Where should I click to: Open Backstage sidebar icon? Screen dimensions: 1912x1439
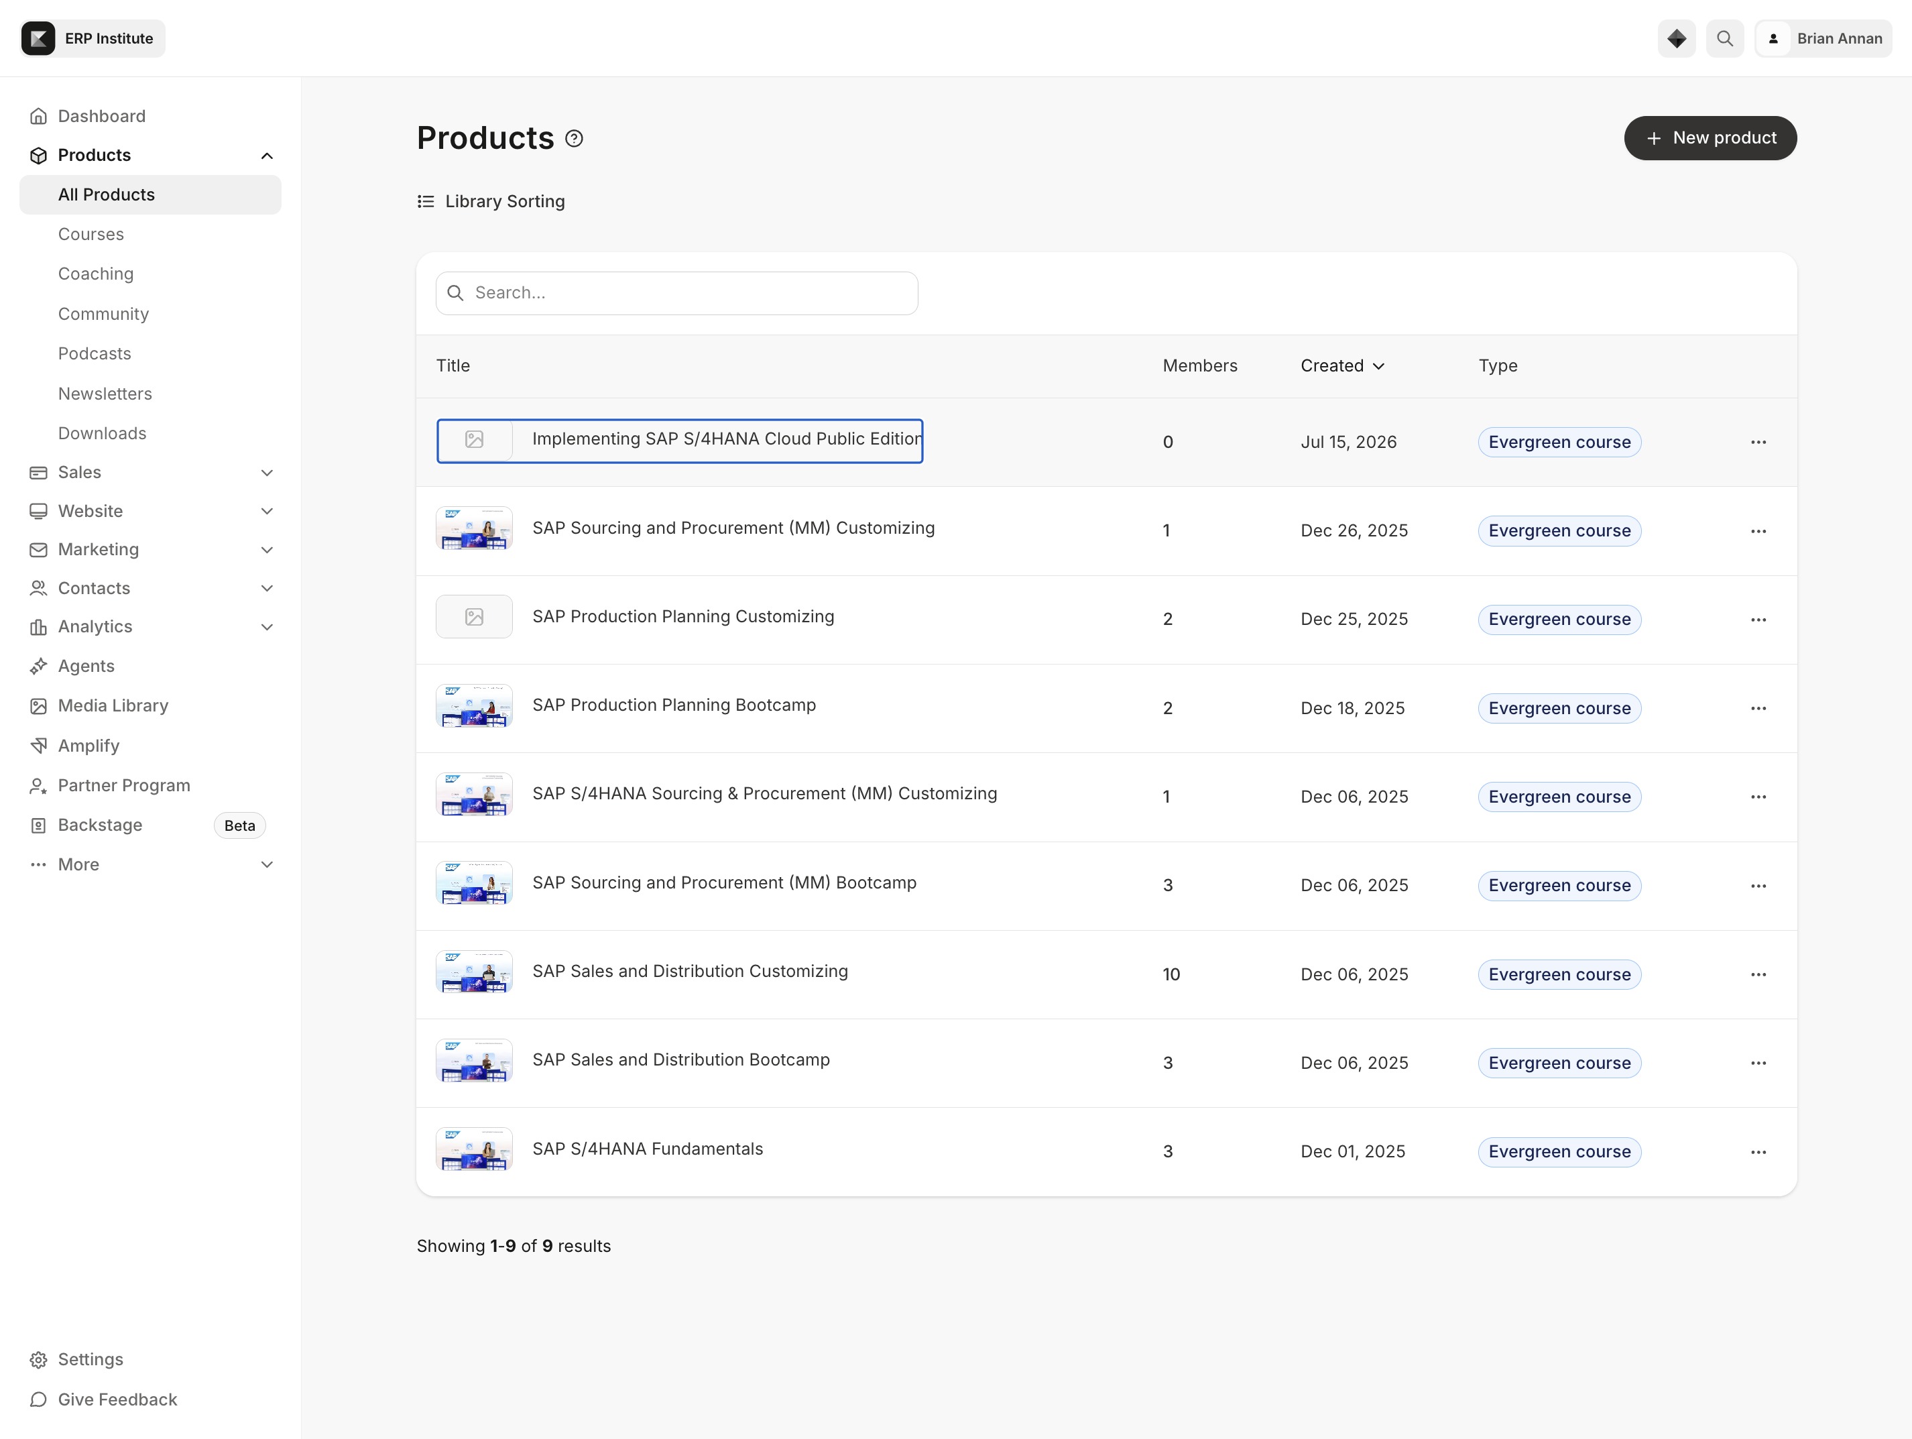pyautogui.click(x=38, y=825)
